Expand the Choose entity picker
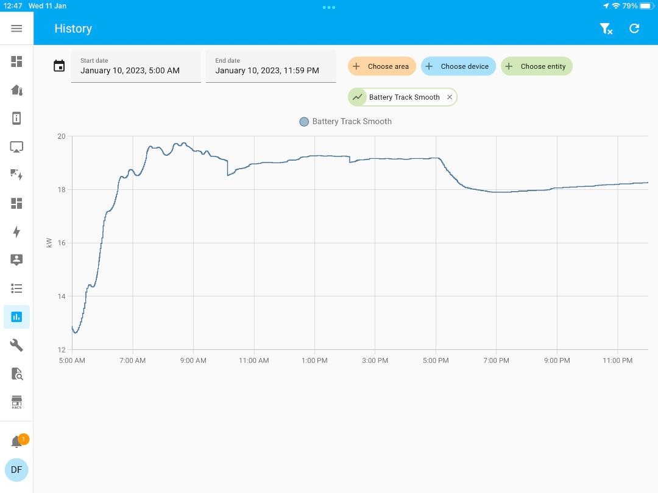Viewport: 658px width, 493px height. tap(536, 66)
